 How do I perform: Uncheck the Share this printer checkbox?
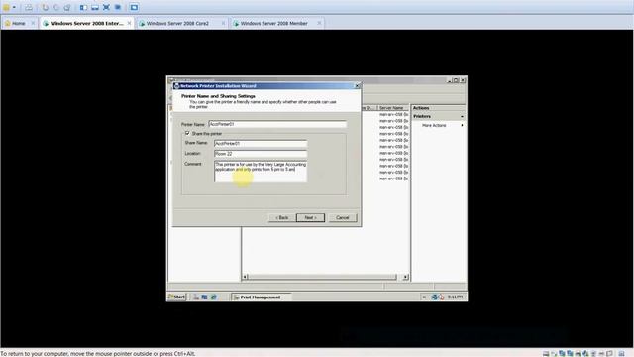[x=187, y=133]
